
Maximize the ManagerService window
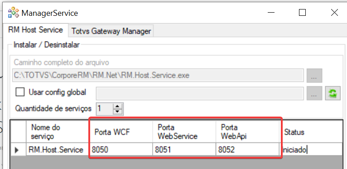[x=302, y=13]
